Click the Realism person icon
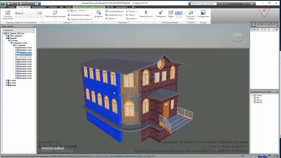 click(146, 12)
